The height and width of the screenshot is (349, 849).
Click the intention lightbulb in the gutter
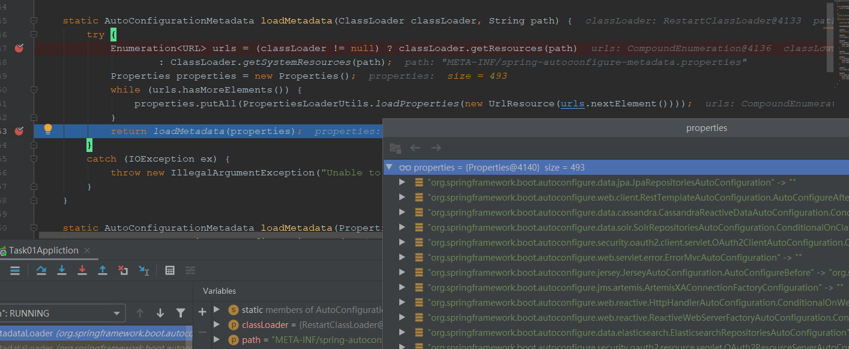point(48,129)
